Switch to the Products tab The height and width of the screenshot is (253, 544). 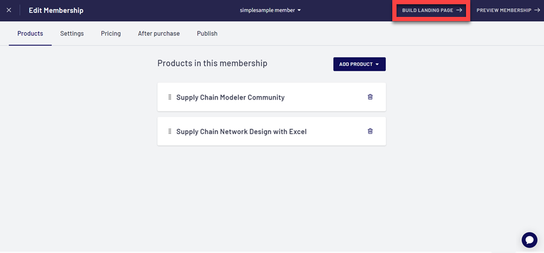click(30, 34)
